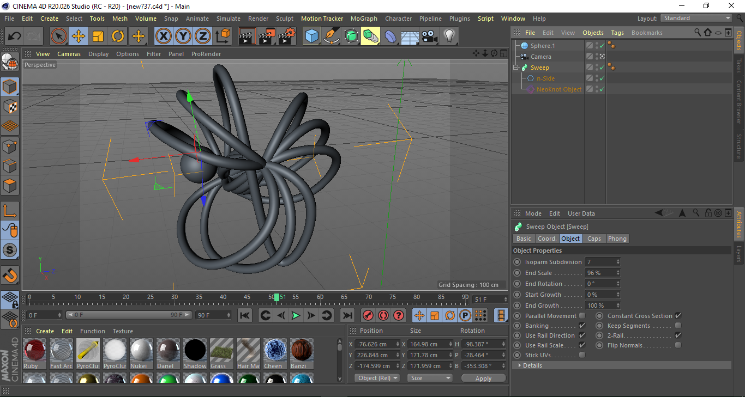Screen dimensions: 745x397
Task: Toggle 2-Rail checkbox
Action: point(678,335)
